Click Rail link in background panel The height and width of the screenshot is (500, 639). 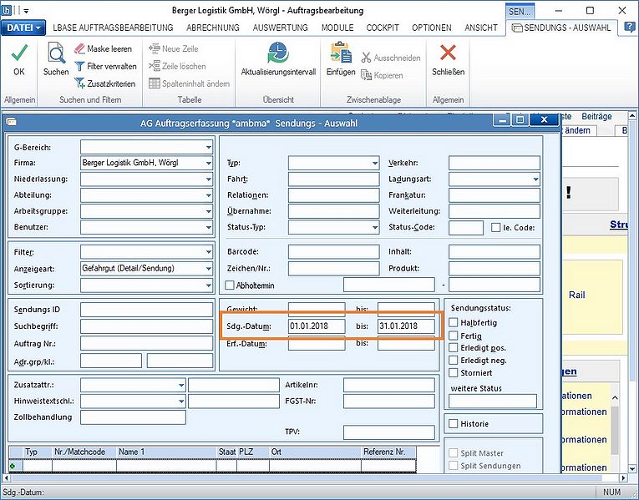(576, 295)
